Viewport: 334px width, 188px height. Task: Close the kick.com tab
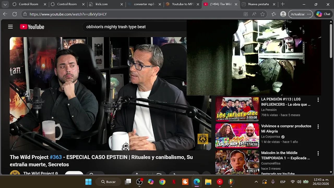point(122,4)
